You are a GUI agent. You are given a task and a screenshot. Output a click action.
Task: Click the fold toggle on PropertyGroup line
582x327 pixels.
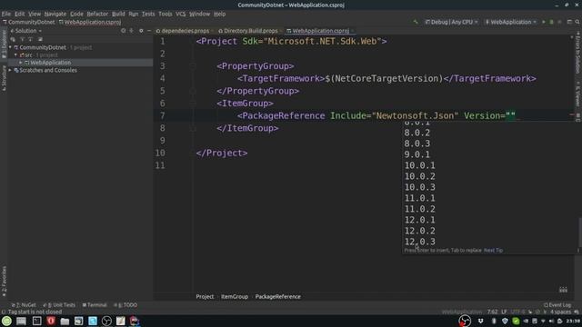pyautogui.click(x=193, y=66)
